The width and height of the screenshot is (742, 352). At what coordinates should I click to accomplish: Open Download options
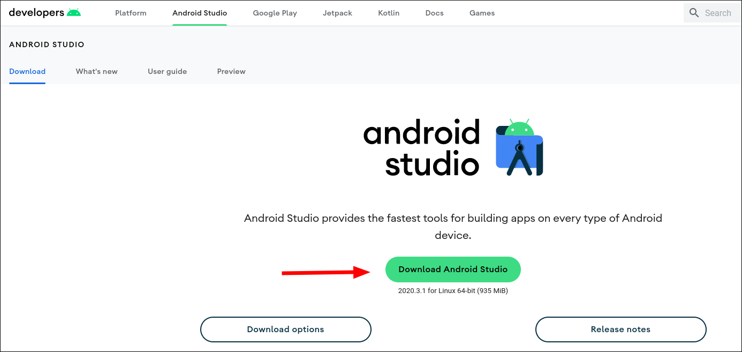pos(285,329)
